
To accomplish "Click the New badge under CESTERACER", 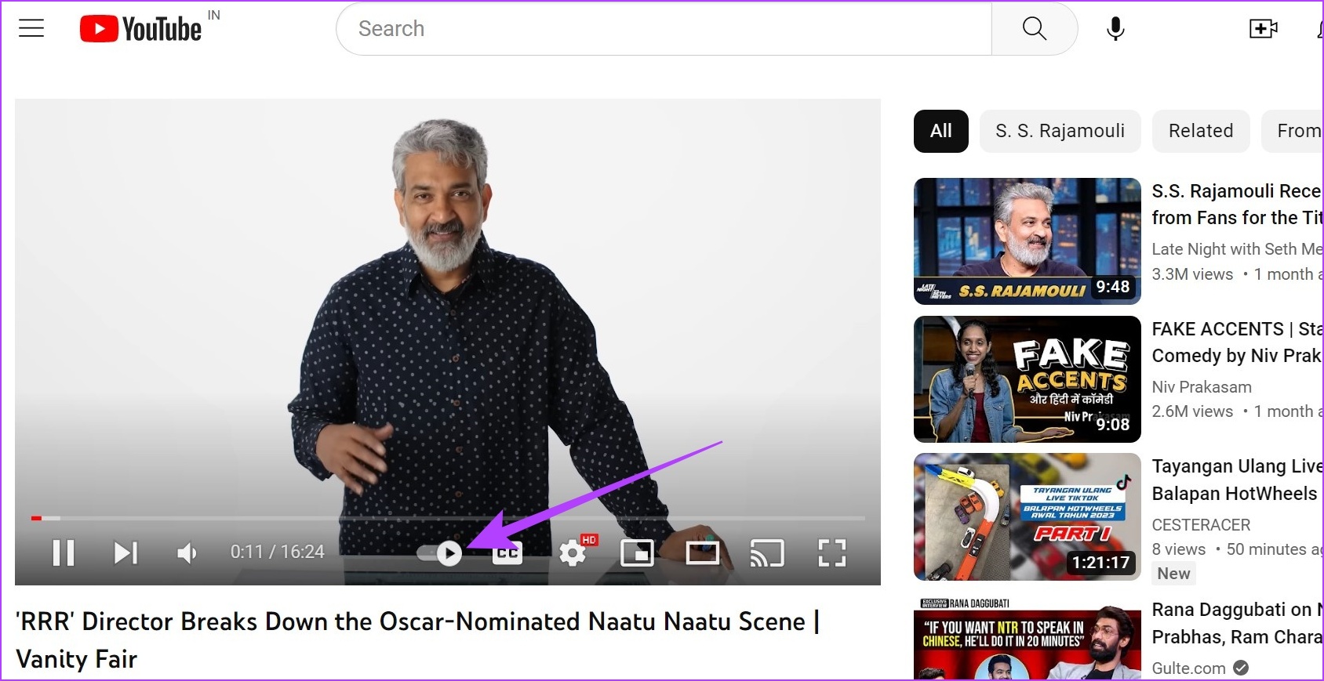I will click(1173, 574).
